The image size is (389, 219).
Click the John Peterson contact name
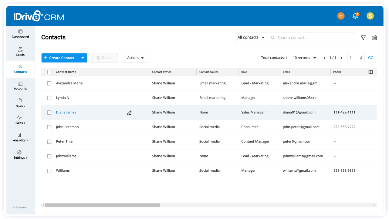coord(67,127)
